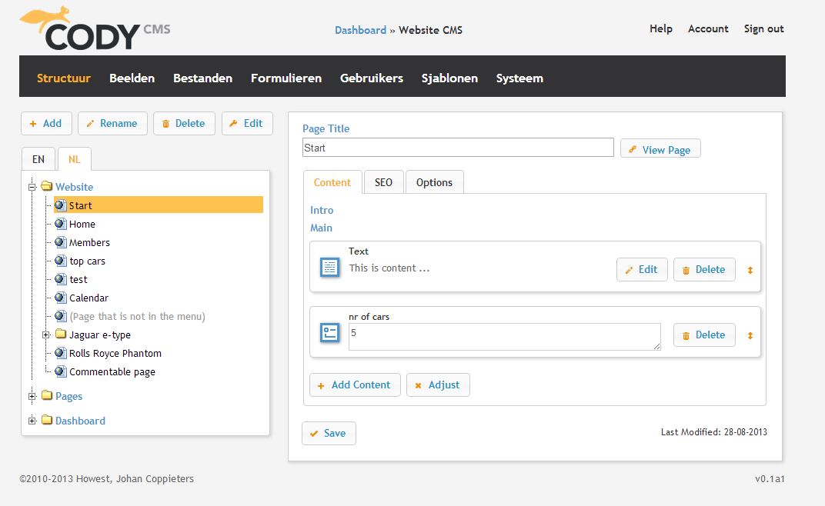The height and width of the screenshot is (506, 825).
Task: Click the reorder arrows on the Text block
Action: point(750,271)
